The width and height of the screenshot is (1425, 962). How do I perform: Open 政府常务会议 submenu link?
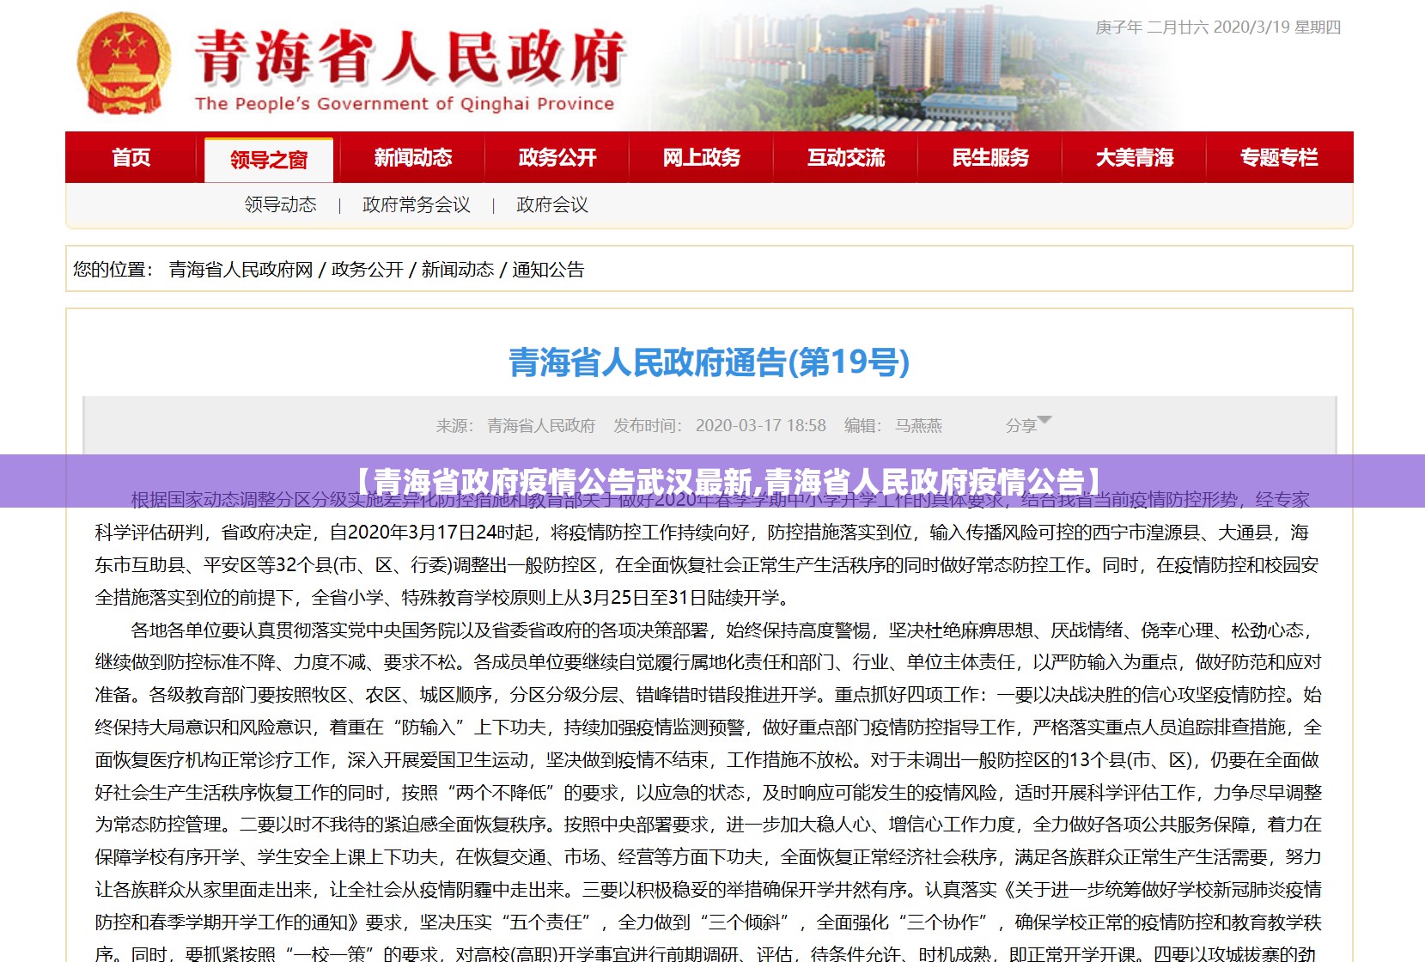click(417, 204)
